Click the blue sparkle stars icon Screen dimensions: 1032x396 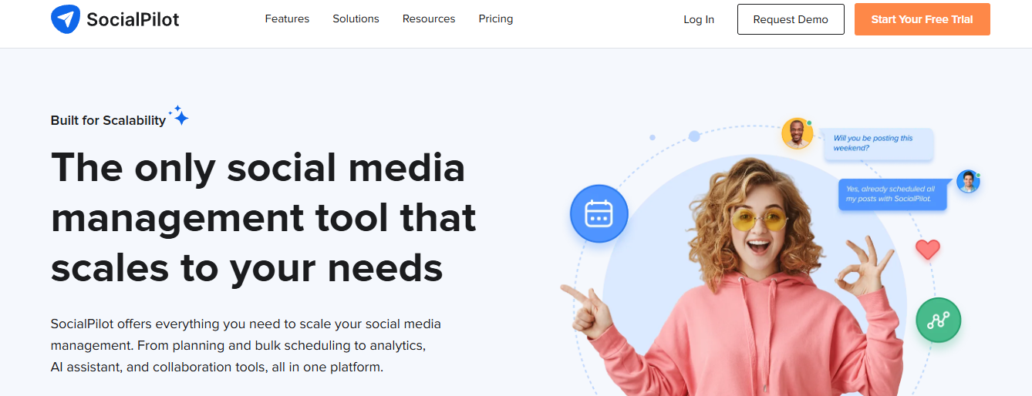(x=179, y=116)
